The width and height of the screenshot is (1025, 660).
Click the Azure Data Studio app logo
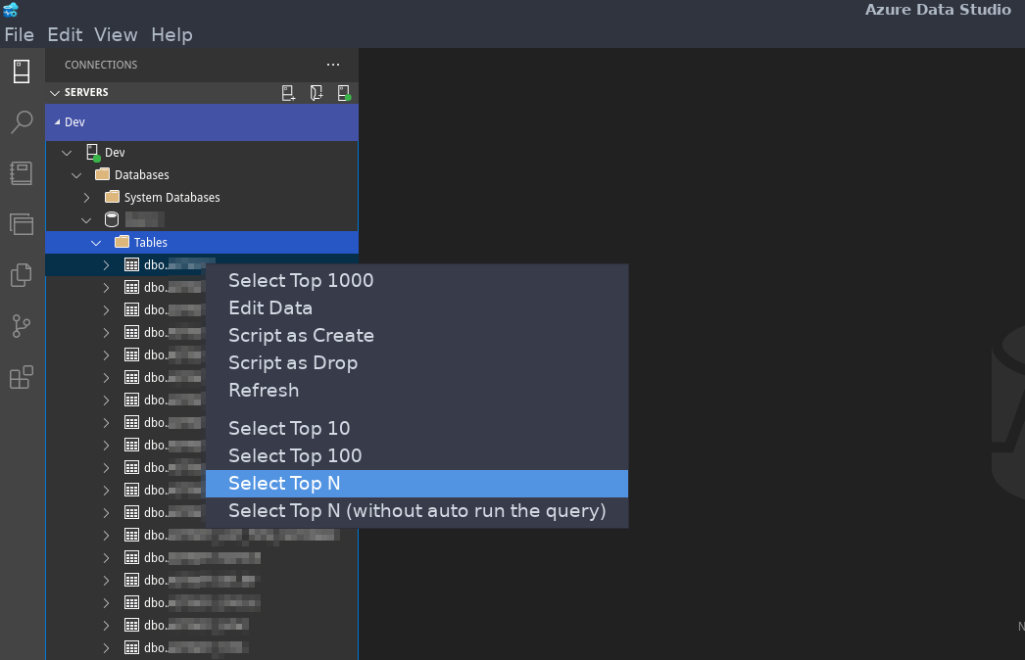pos(11,10)
